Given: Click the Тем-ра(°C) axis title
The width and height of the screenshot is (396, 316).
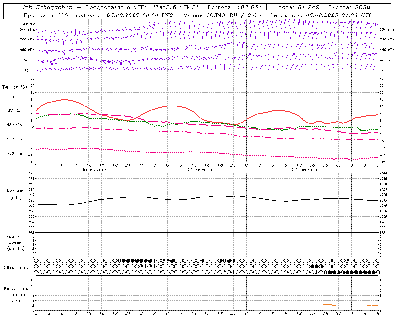Looking at the screenshot, I should tap(15, 87).
